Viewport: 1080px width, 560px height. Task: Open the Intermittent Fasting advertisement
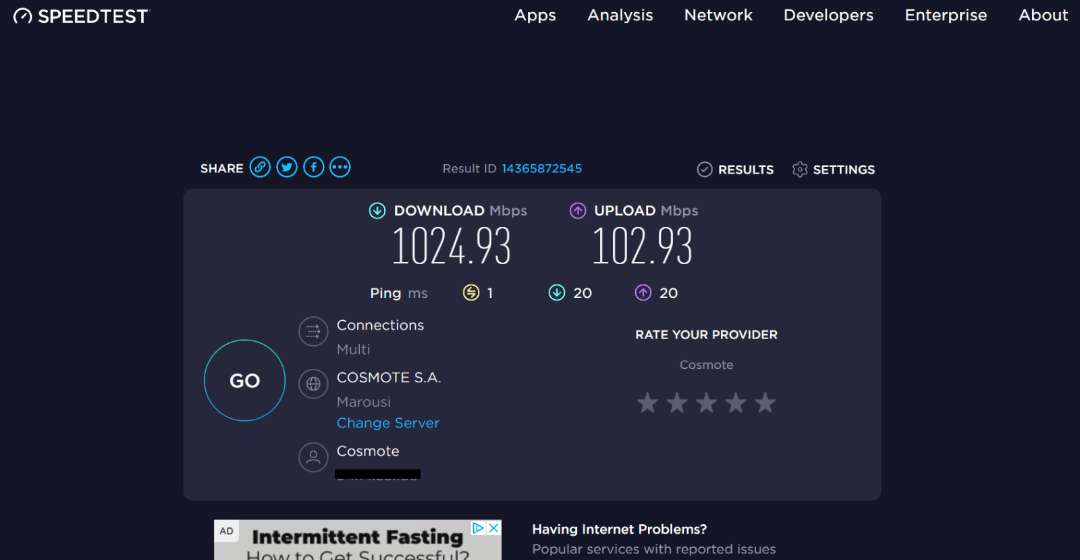pos(358,540)
